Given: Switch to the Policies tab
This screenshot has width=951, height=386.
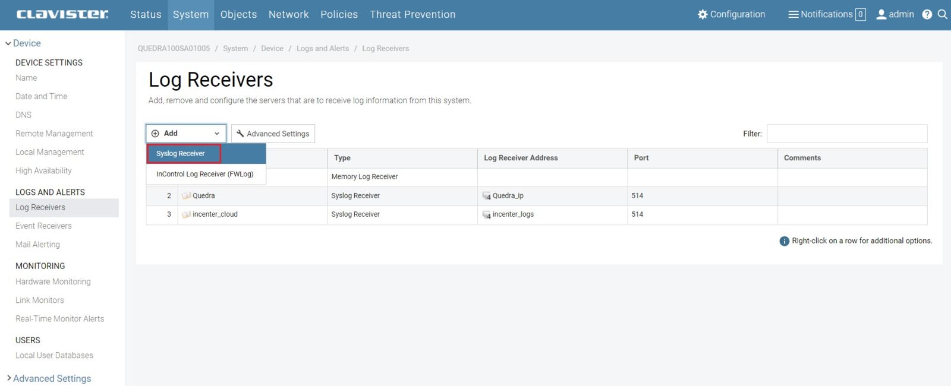Looking at the screenshot, I should (339, 14).
